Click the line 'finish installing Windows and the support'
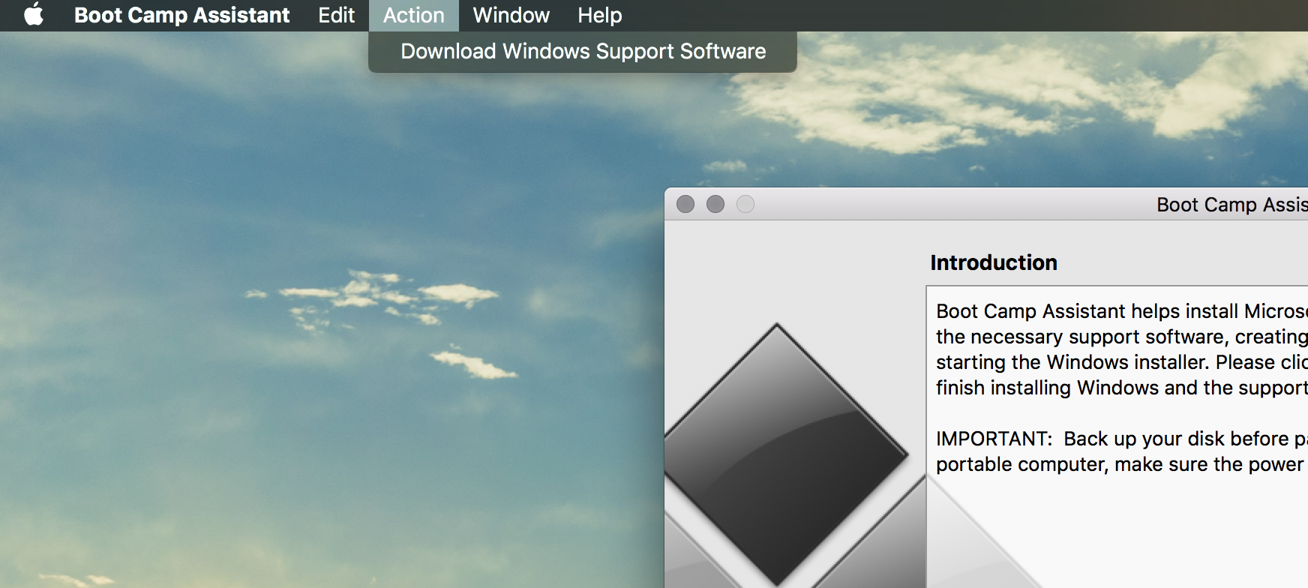 pyautogui.click(x=1121, y=388)
